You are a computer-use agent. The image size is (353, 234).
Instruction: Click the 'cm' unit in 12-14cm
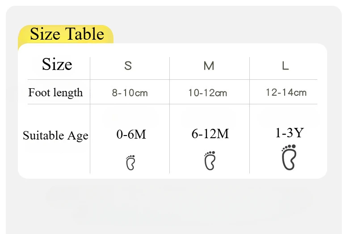(300, 92)
